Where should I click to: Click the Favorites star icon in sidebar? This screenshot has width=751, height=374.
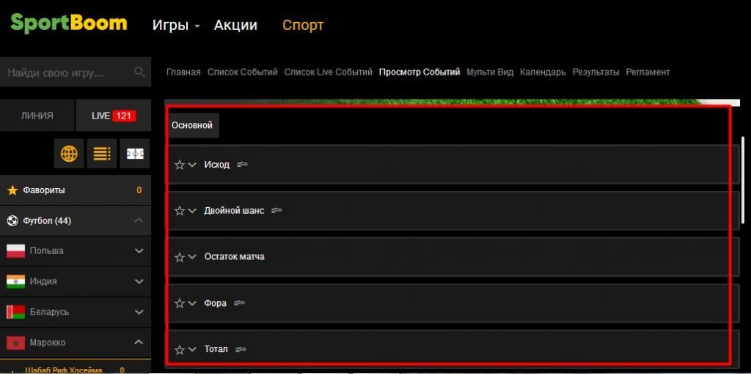pyautogui.click(x=12, y=190)
